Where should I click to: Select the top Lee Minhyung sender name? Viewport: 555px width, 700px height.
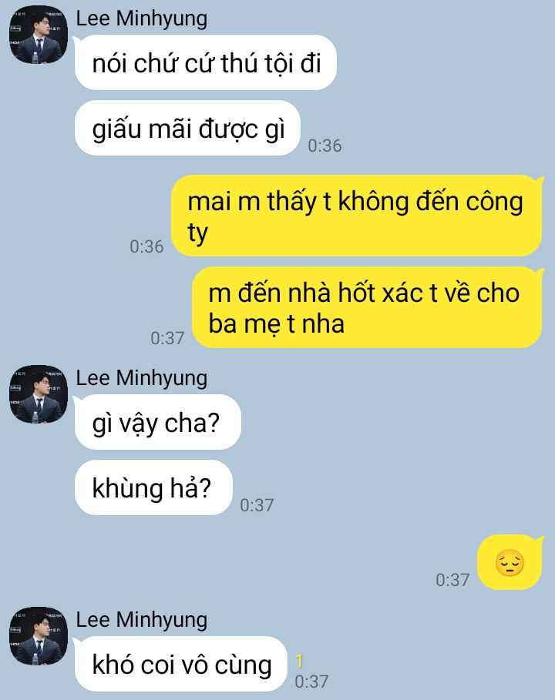pyautogui.click(x=141, y=19)
